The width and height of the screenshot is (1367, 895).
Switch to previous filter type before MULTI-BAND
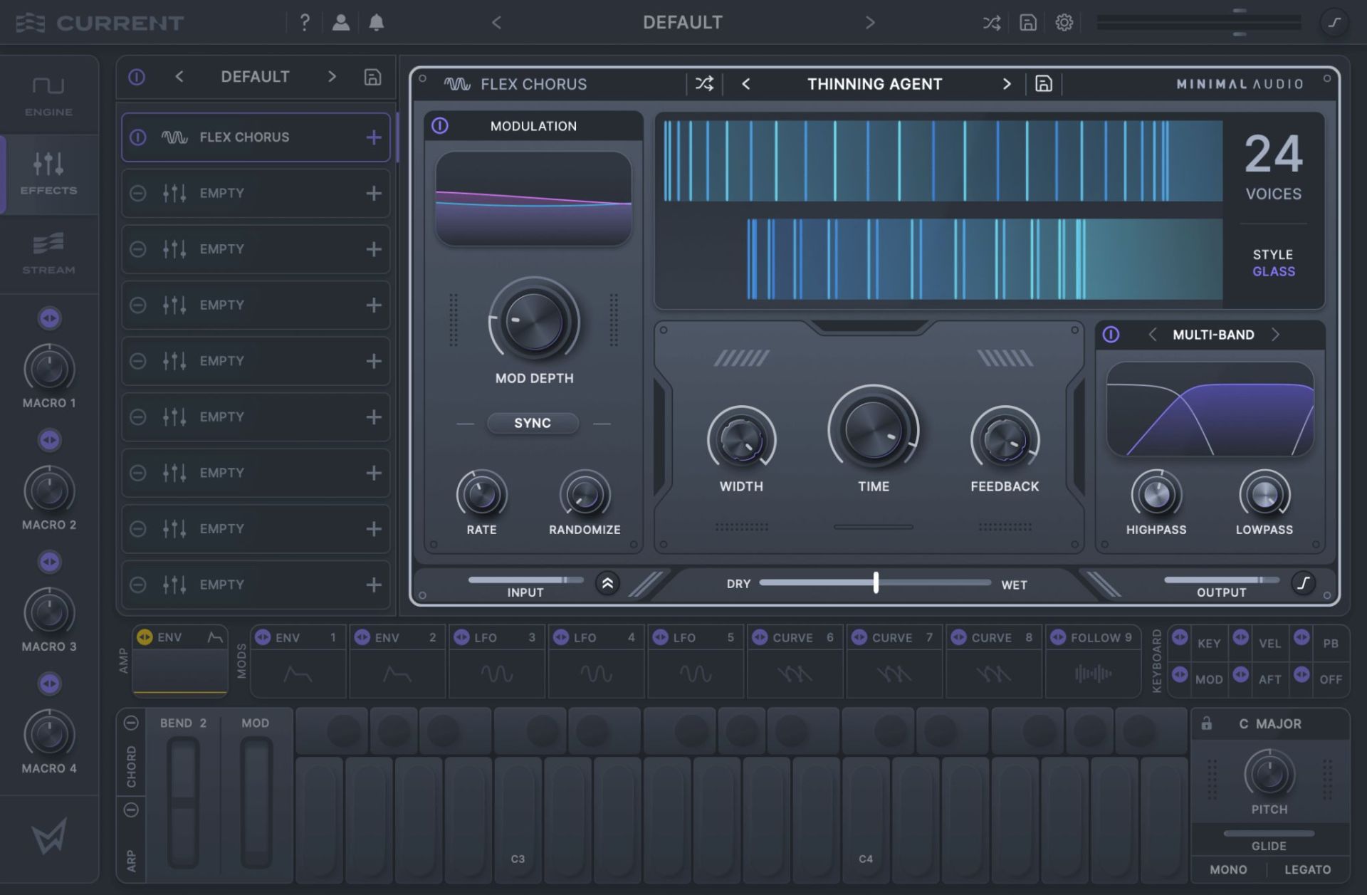1152,335
